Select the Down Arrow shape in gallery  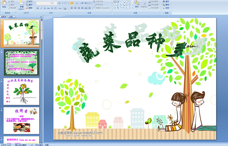pos(129,5)
